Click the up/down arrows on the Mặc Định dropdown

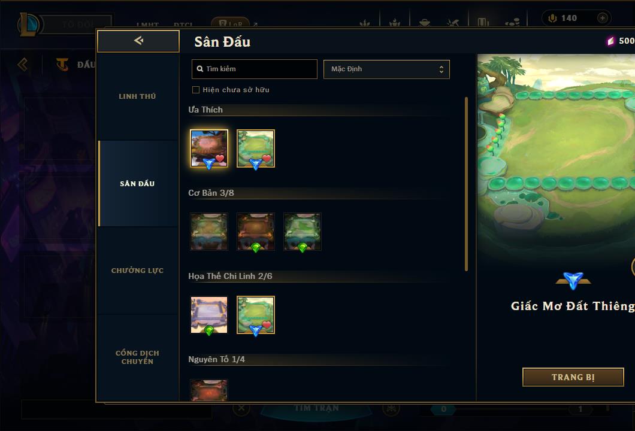click(441, 69)
